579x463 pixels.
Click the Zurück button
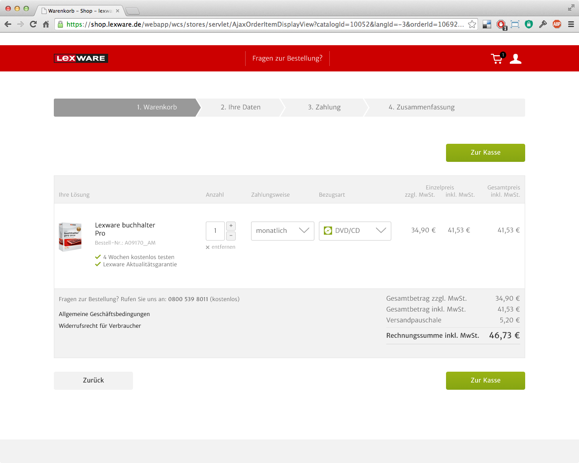click(93, 381)
